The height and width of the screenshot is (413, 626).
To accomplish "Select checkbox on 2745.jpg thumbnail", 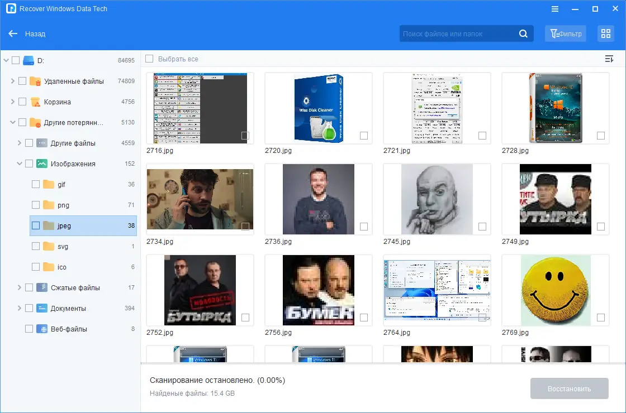I will (482, 227).
